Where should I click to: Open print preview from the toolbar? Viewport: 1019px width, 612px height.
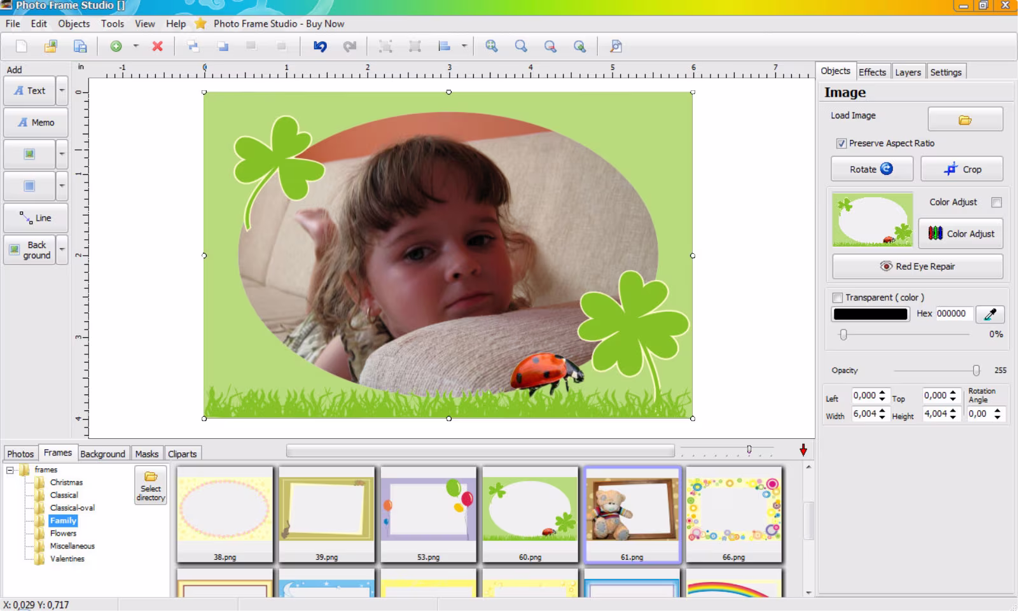point(616,46)
